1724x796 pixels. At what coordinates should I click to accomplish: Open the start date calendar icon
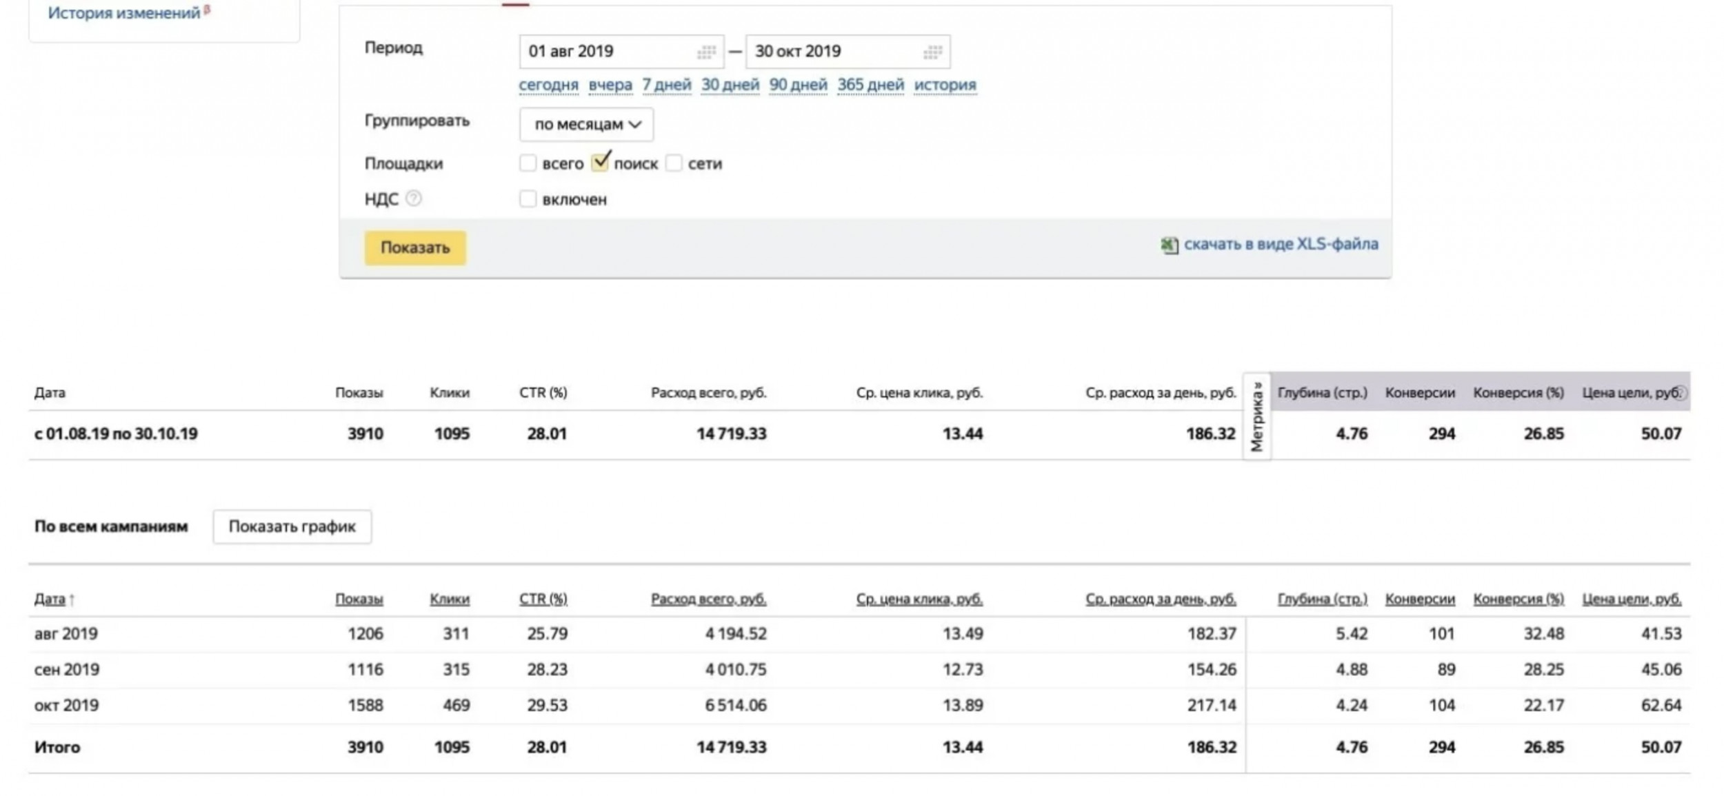coord(705,52)
